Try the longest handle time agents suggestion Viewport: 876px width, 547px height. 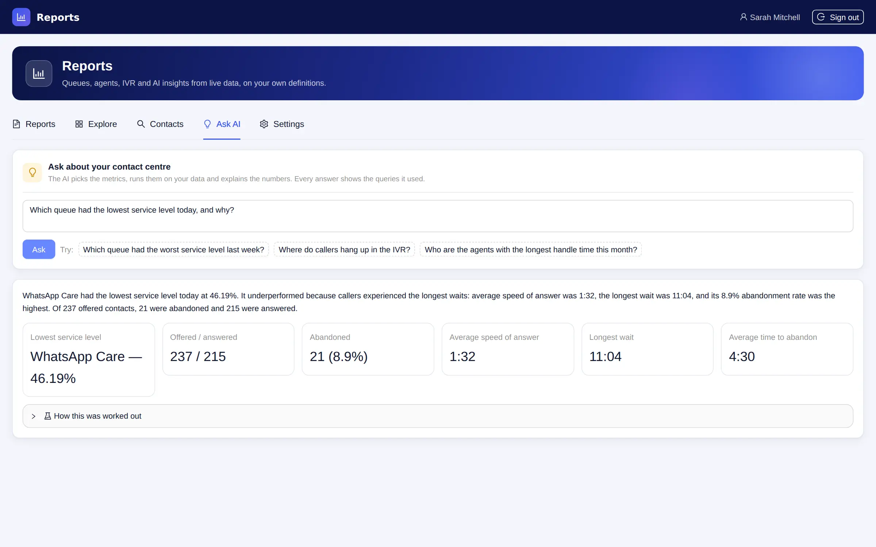pos(531,249)
